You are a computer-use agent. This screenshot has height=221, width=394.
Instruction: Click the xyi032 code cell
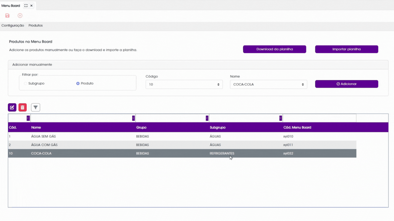[x=288, y=153]
